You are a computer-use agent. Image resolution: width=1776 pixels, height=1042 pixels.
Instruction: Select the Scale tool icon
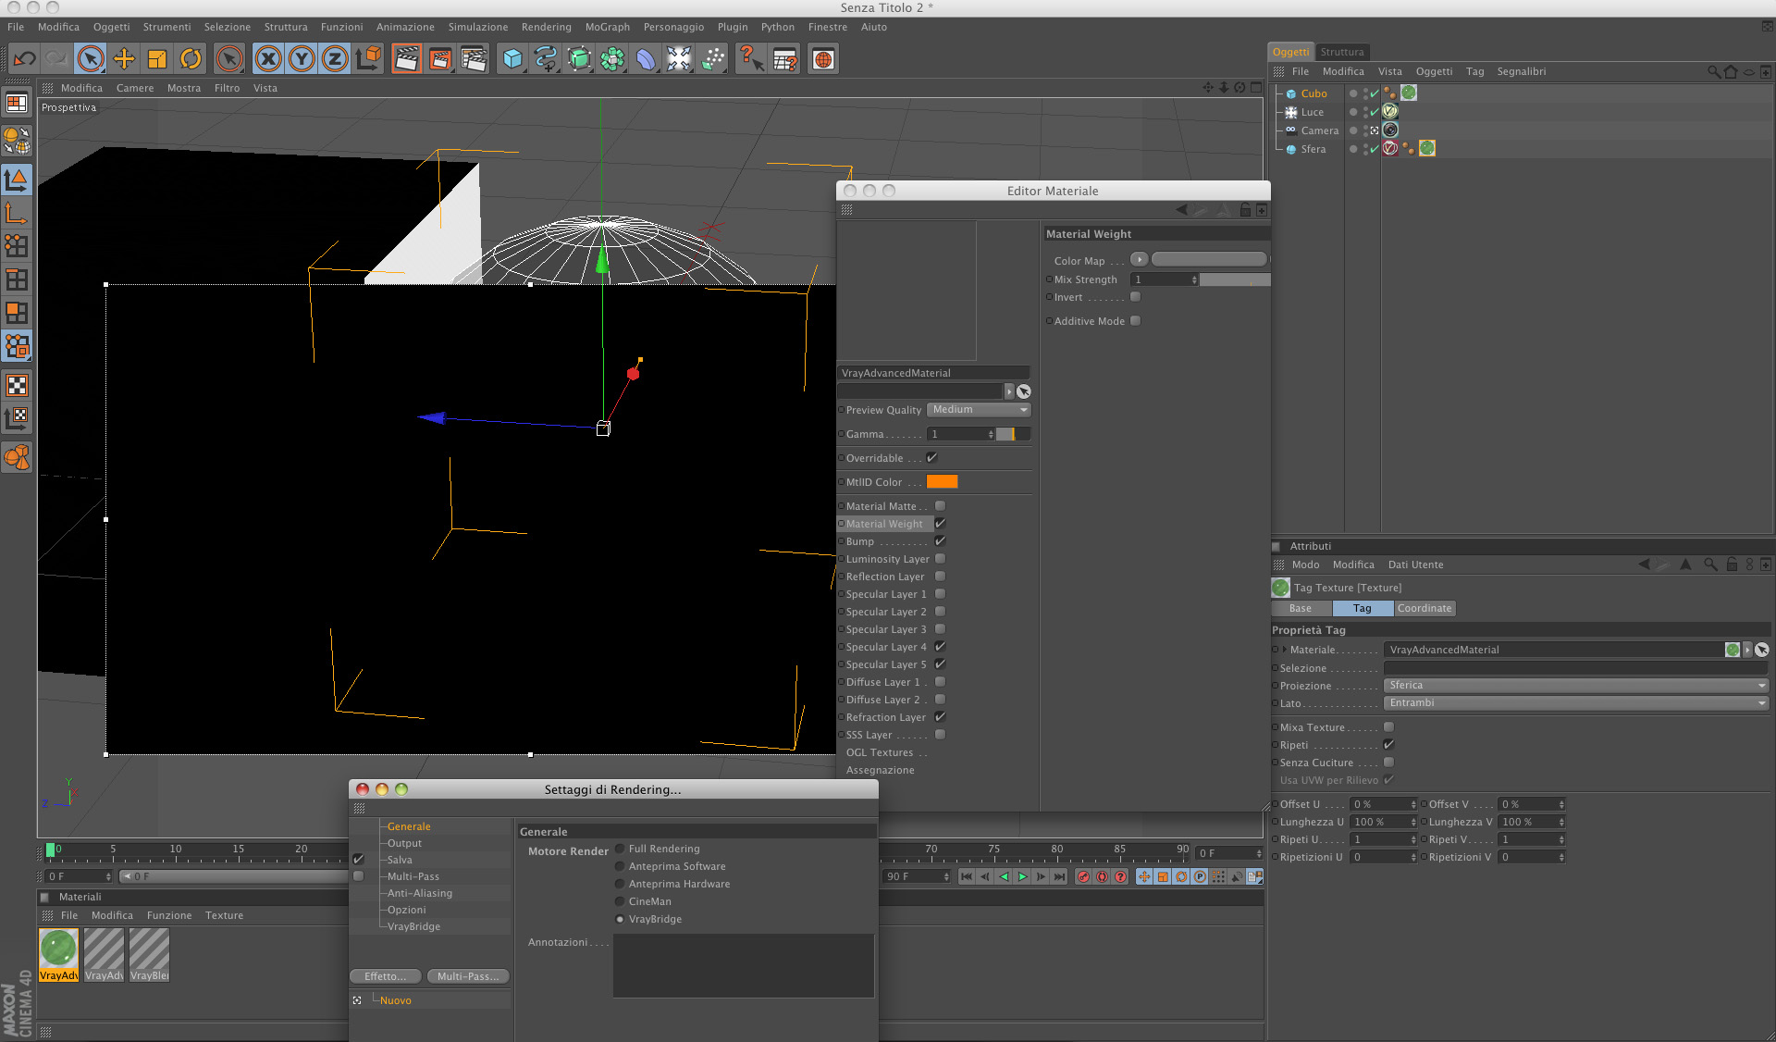(157, 59)
